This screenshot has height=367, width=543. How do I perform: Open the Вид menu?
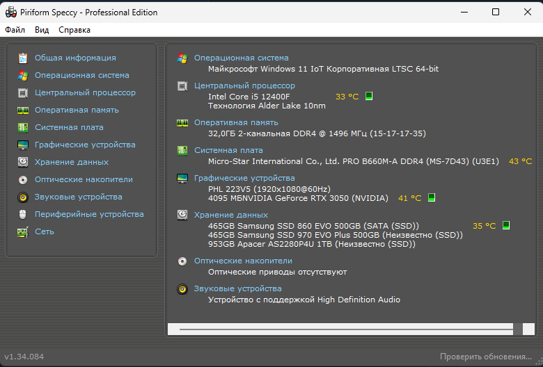[42, 30]
